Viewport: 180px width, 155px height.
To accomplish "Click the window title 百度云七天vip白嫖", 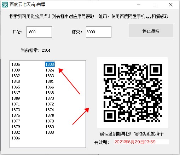I will click(x=28, y=5).
